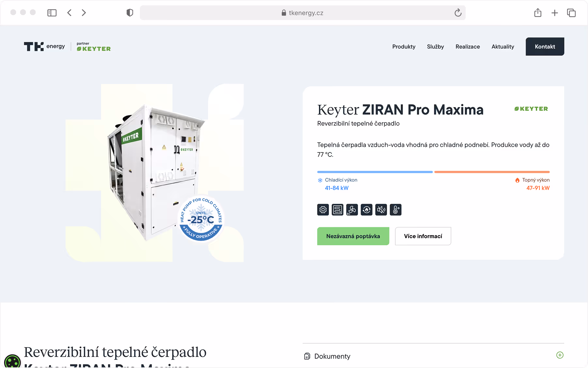Click the Kontakt button
588x368 pixels.
click(545, 47)
